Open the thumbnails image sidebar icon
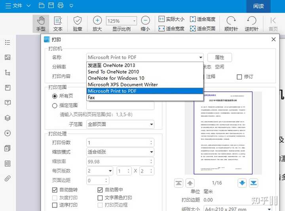Viewport: 285px width, 211px height. (x=8, y=58)
